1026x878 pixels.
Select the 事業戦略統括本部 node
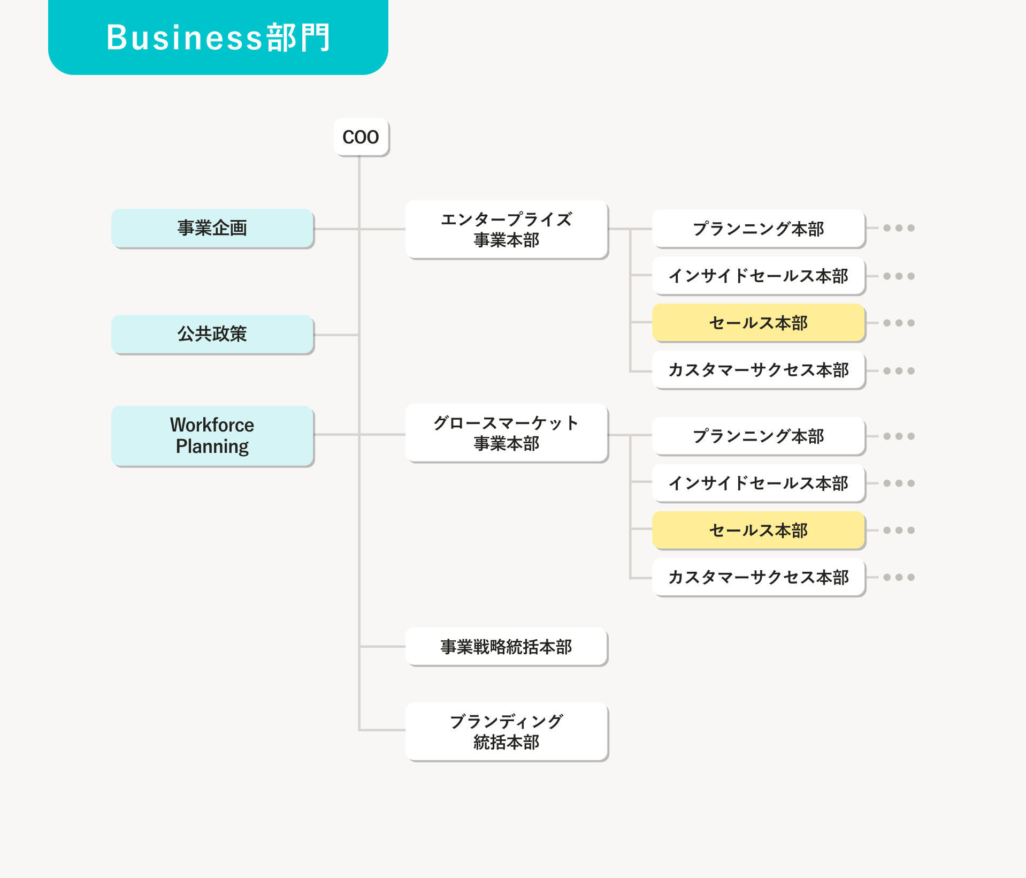pos(506,647)
